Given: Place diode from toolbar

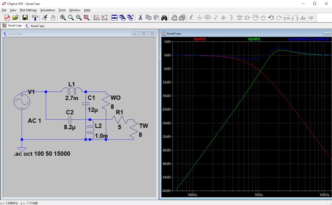Looking at the screenshot, I should pyautogui.click(x=239, y=17).
